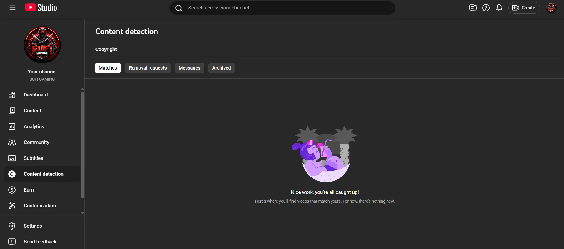Switch to the Archived chip
Viewport: 564px width, 249px height.
click(x=222, y=68)
